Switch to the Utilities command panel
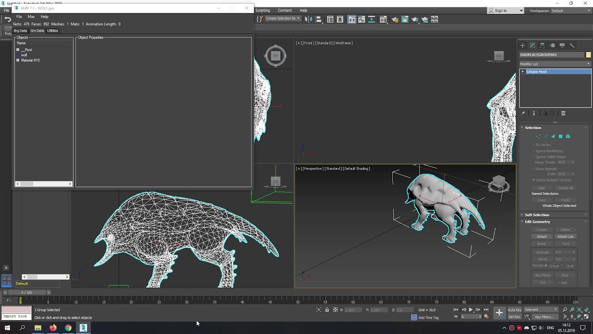 (572, 45)
